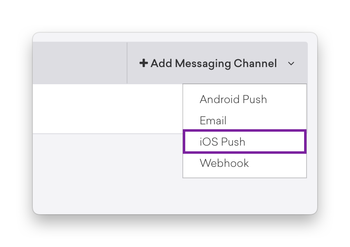Pick Webhook as the messaging channel
350x247 pixels.
click(x=245, y=163)
